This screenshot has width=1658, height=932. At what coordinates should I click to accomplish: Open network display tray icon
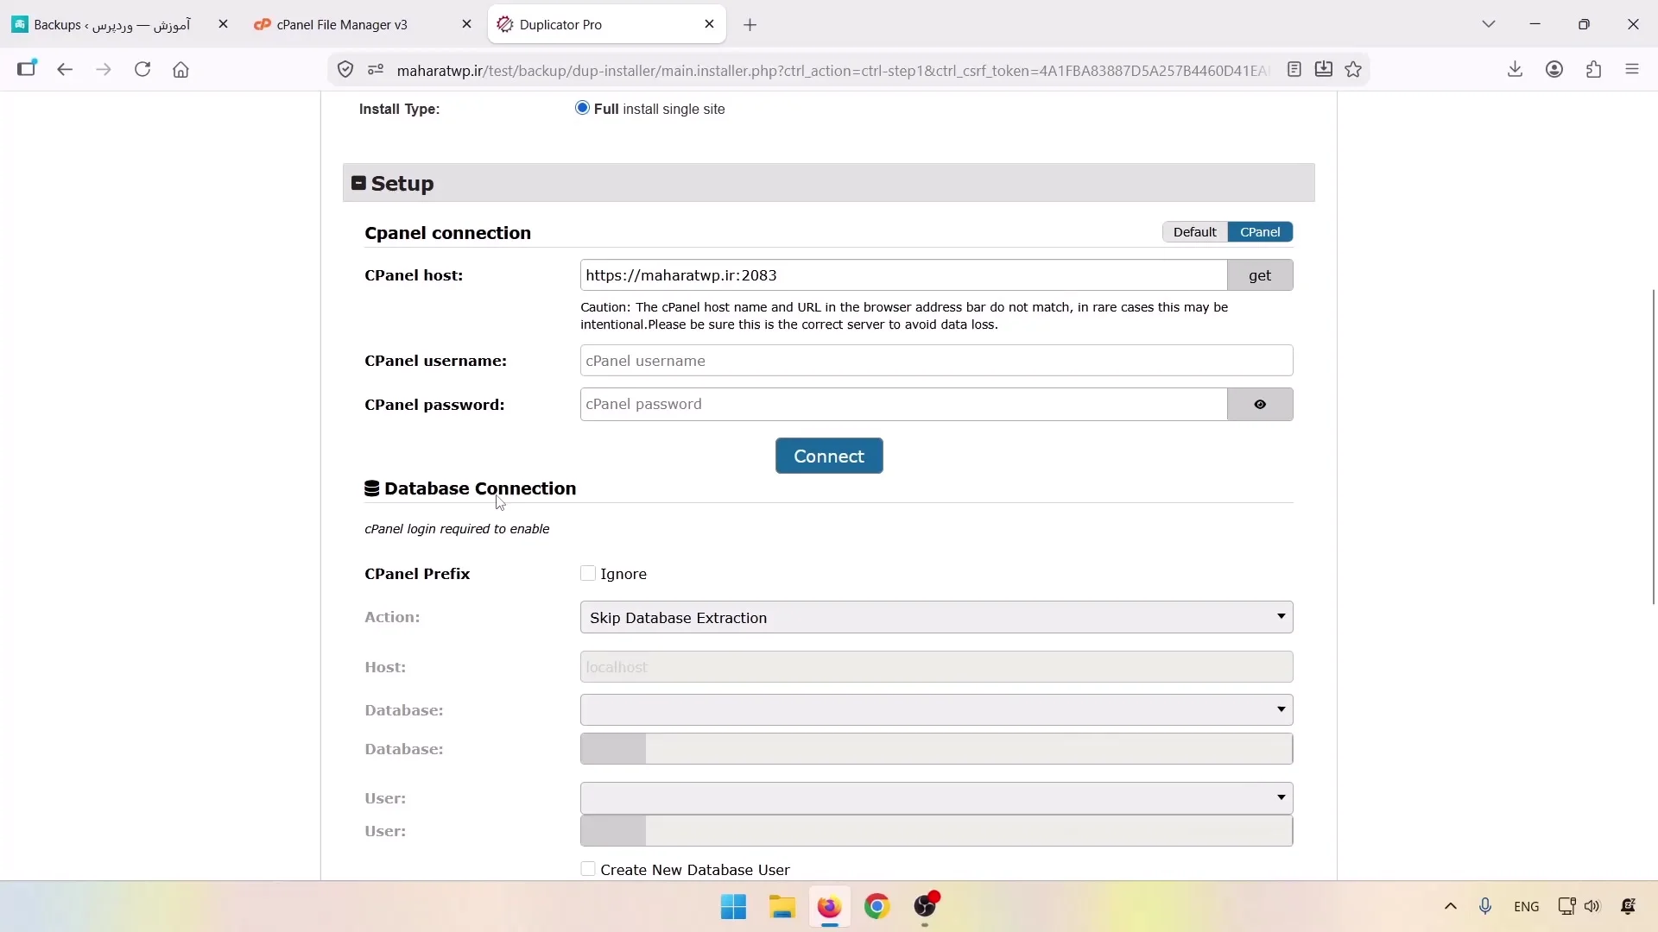(1566, 906)
